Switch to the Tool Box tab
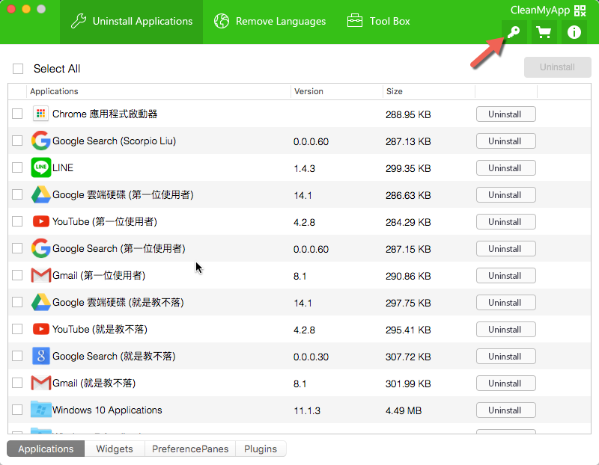Viewport: 599px width, 465px height. pos(379,22)
